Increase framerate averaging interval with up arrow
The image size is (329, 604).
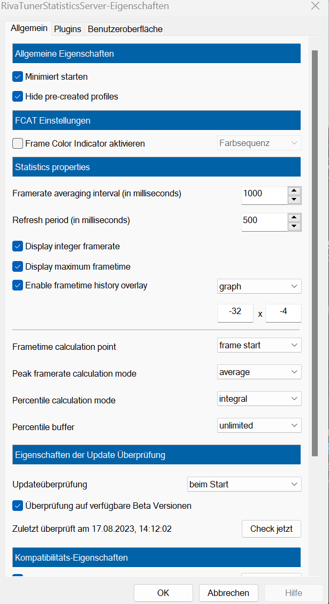coord(294,190)
